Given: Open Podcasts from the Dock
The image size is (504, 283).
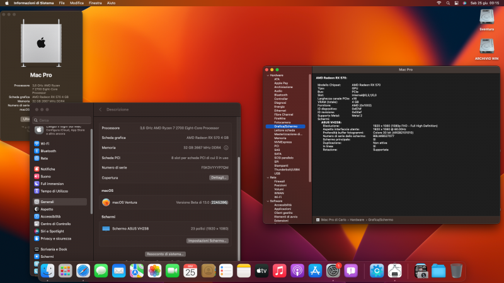Looking at the screenshot, I should pos(297,271).
